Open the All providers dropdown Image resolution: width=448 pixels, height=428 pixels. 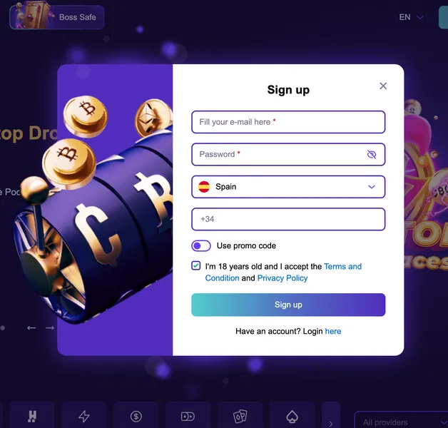click(x=402, y=422)
